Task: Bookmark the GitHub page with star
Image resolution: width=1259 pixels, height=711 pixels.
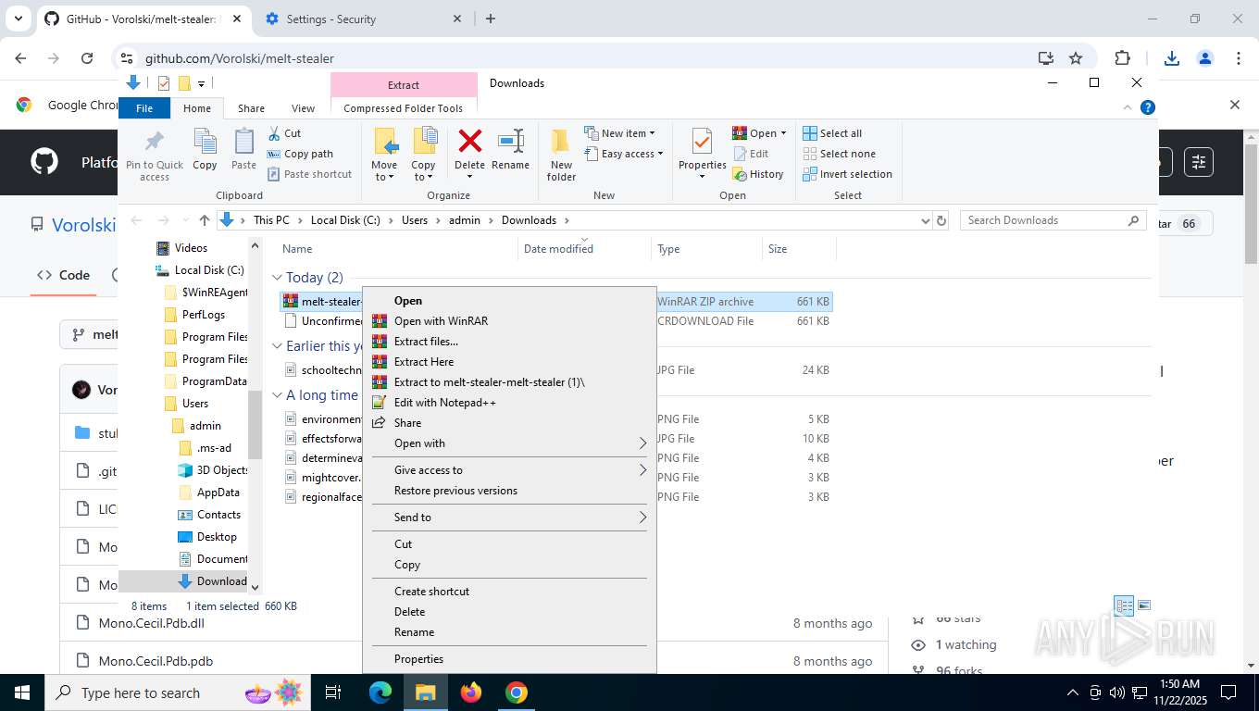Action: tap(1076, 57)
